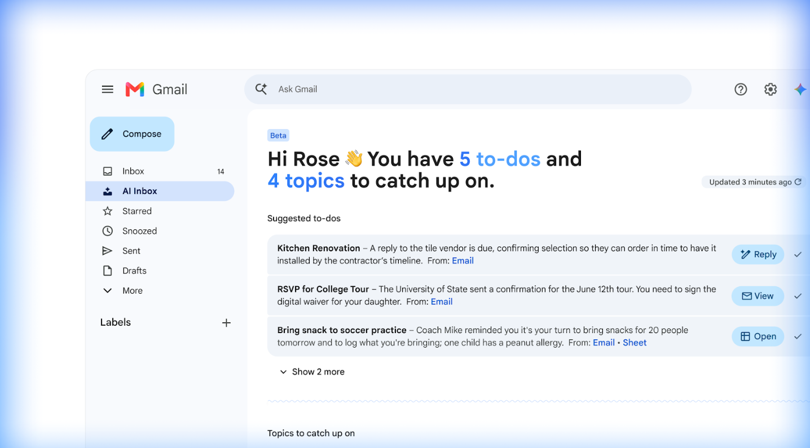The height and width of the screenshot is (448, 810).
Task: Open the main menu hamburger icon
Action: click(x=107, y=89)
